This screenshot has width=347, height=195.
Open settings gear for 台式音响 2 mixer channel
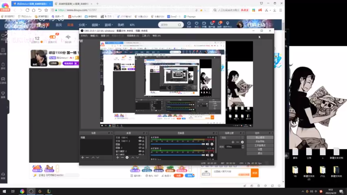(212, 155)
